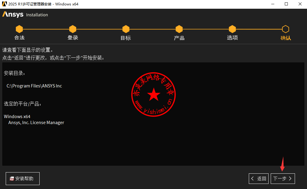Click the 确认 step label
Image resolution: width=307 pixels, height=189 pixels.
286,38
